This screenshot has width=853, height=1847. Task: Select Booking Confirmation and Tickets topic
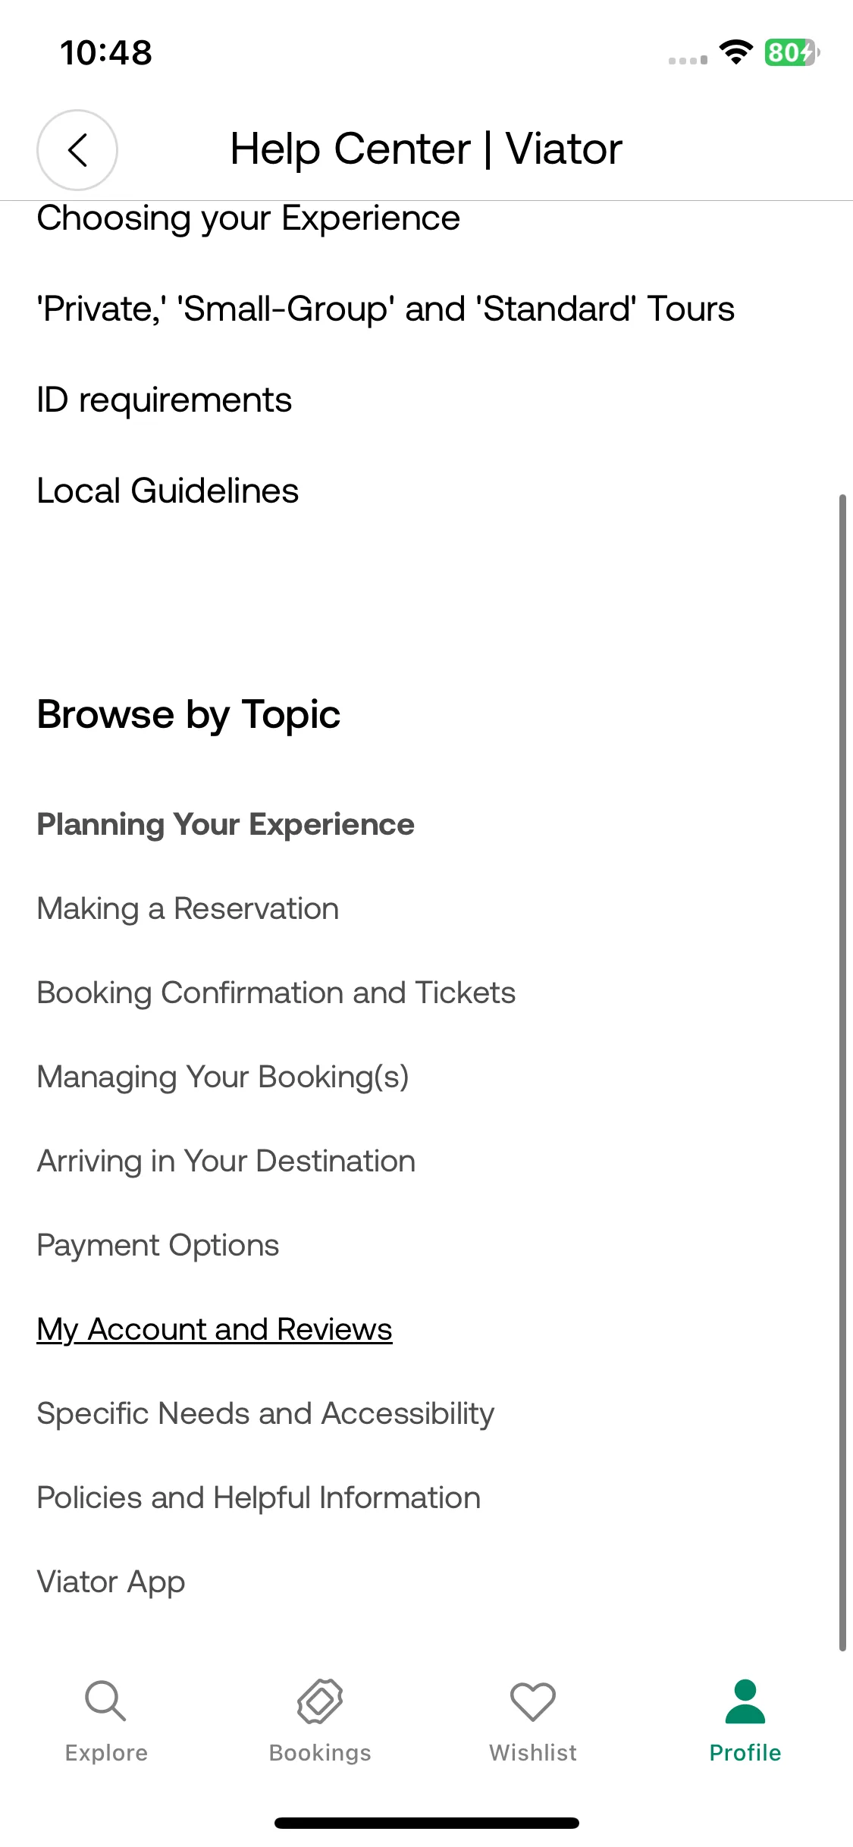click(276, 992)
